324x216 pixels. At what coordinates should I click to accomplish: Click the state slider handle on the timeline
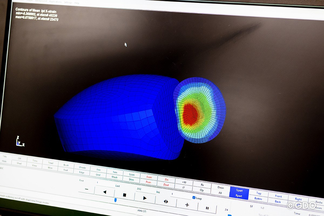click(116, 200)
